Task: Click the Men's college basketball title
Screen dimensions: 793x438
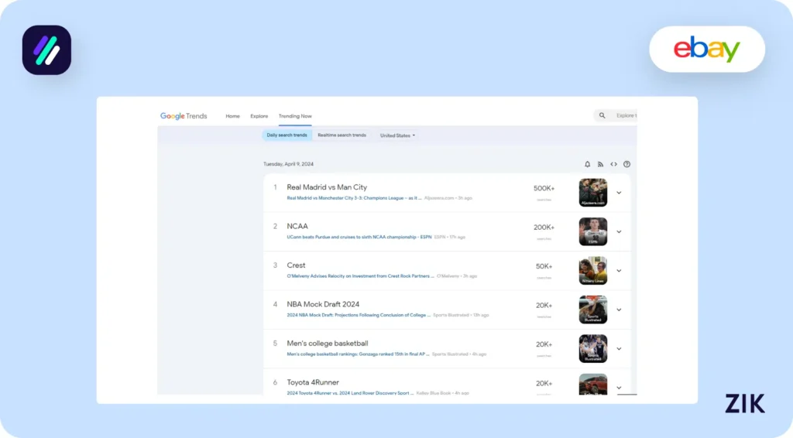Action: tap(328, 344)
